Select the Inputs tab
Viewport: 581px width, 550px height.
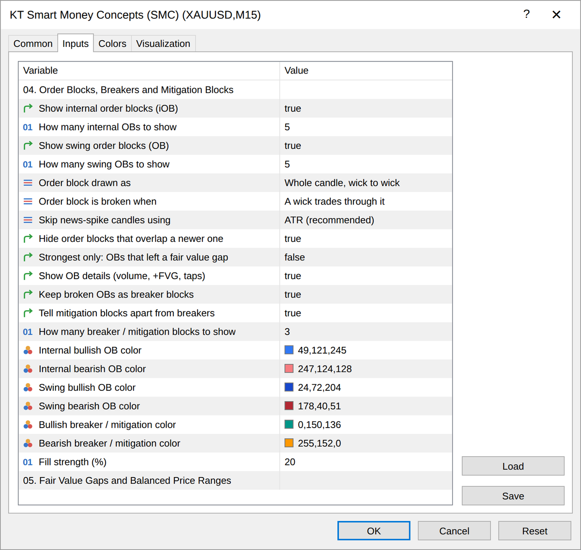pyautogui.click(x=76, y=44)
